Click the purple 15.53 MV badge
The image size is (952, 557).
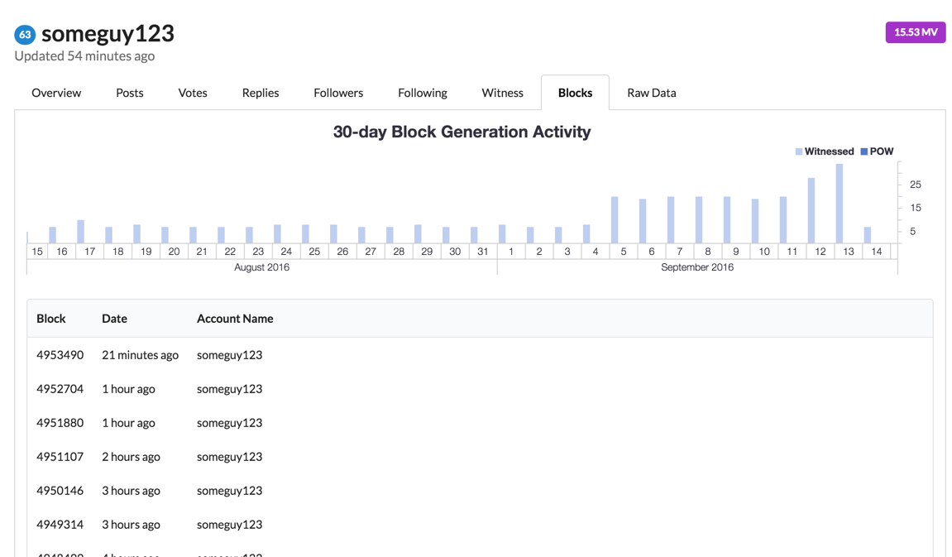coord(915,32)
